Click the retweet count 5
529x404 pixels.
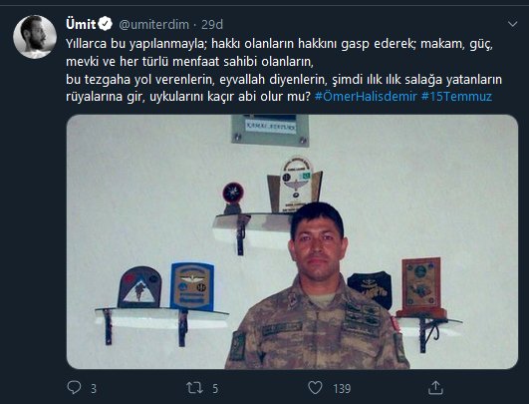tap(215, 388)
